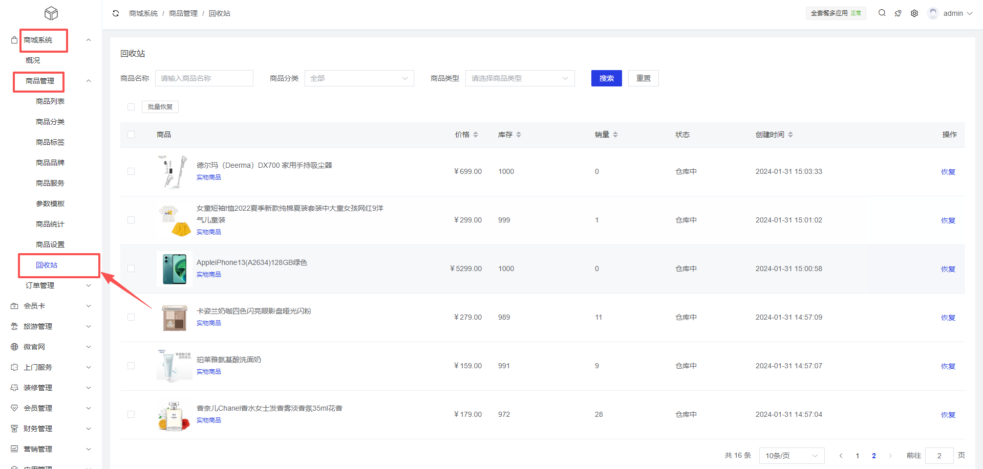Screen dimensions: 983x469
Task: Open the settings gear icon in header
Action: click(x=914, y=13)
